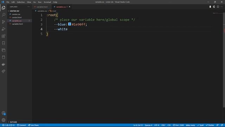Screen dimensions: 225x127
Task: Open the Selection menu
Action: (21, 2)
